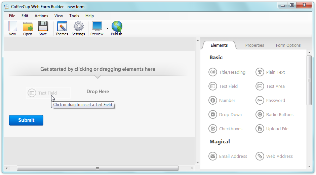
Task: Expand the Preview dropdown arrow
Action: [x=108, y=29]
